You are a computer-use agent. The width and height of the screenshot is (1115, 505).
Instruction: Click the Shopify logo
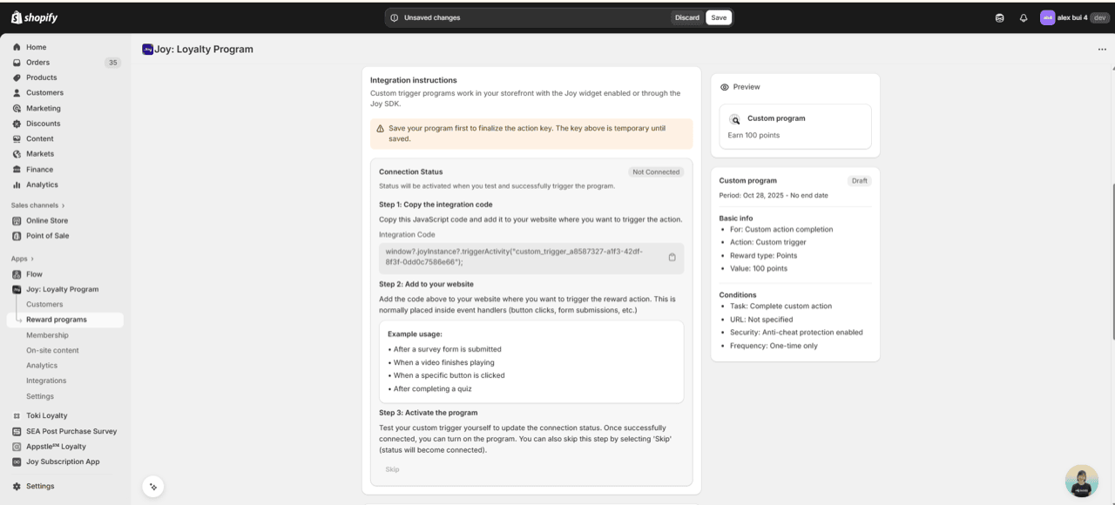[35, 17]
